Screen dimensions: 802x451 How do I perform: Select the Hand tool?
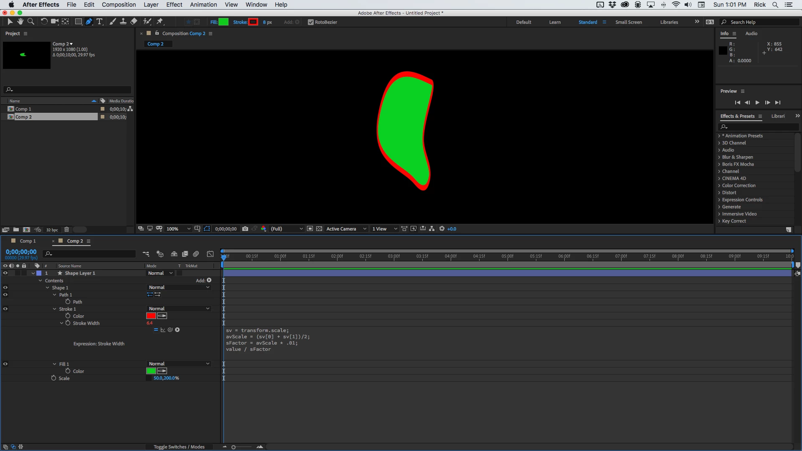click(20, 22)
